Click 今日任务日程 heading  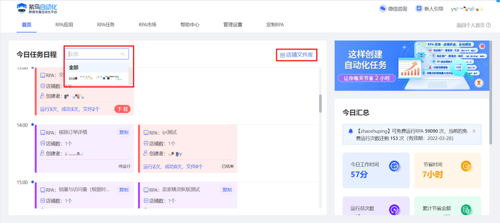(x=36, y=55)
